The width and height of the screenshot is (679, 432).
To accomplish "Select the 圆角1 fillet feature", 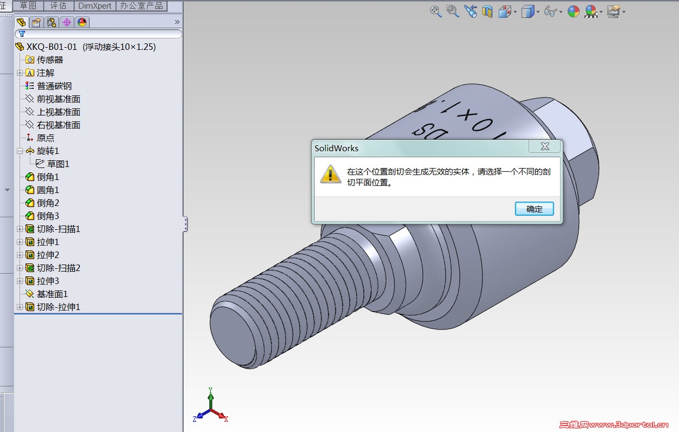I will click(42, 190).
